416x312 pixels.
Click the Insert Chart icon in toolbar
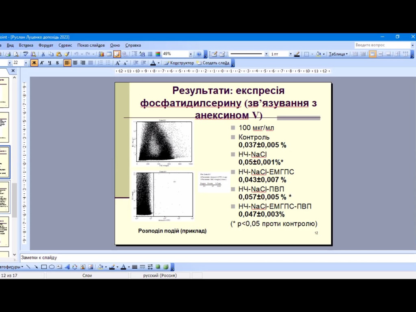click(102, 54)
